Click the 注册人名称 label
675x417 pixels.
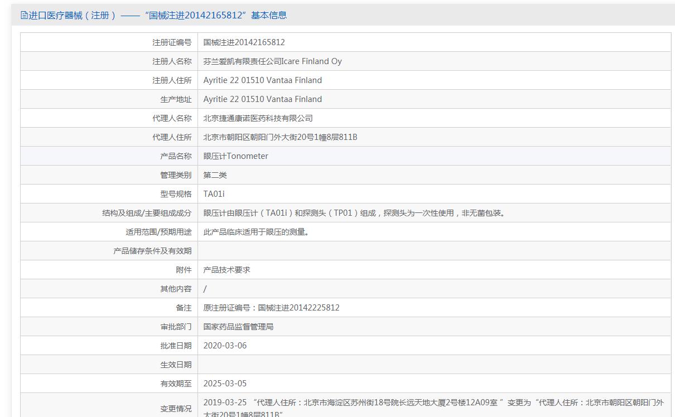click(x=172, y=61)
